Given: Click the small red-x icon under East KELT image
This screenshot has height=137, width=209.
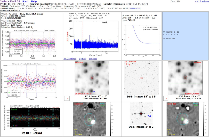Looking at the screenshot, I should click(x=67, y=98).
